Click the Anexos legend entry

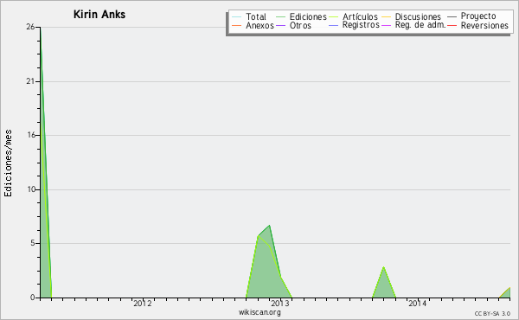click(x=253, y=25)
